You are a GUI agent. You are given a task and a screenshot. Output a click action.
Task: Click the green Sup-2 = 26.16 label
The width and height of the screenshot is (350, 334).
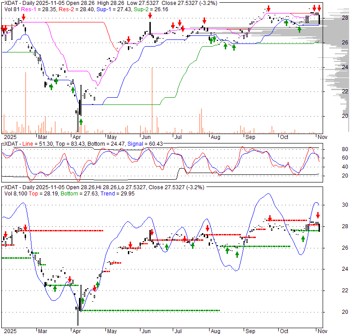130,9
